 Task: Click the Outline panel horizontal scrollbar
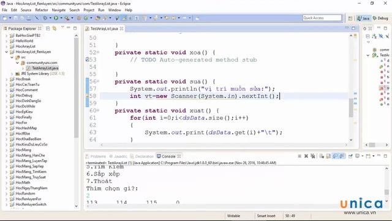(x=372, y=145)
